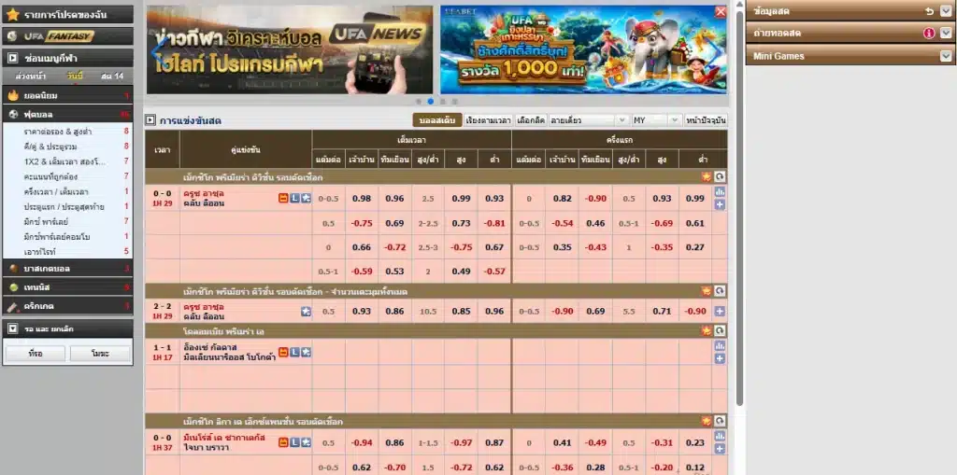Viewport: 957px width, 475px height.
Task: Toggle the favorite star for อัลเลซ์ match
Action: click(306, 352)
